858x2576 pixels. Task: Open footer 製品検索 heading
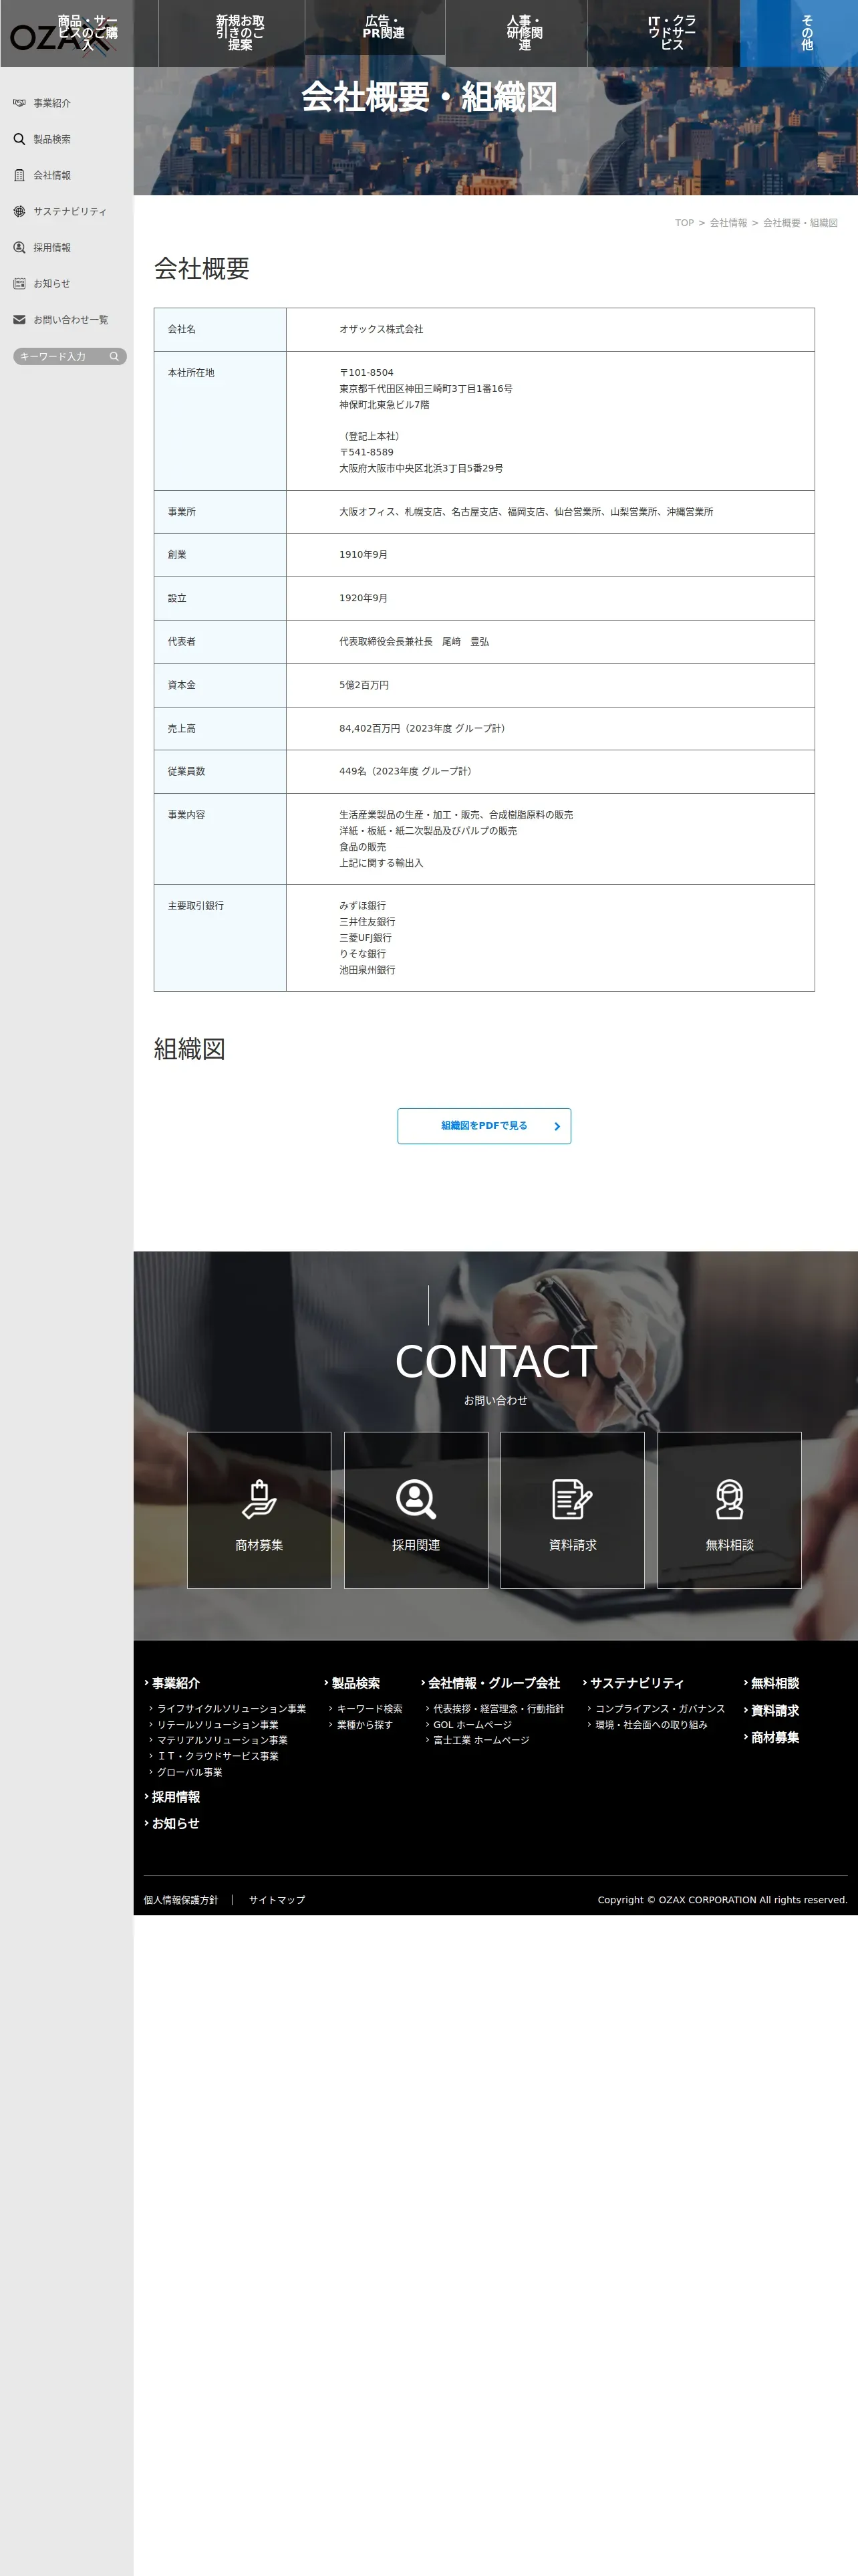pos(355,1683)
